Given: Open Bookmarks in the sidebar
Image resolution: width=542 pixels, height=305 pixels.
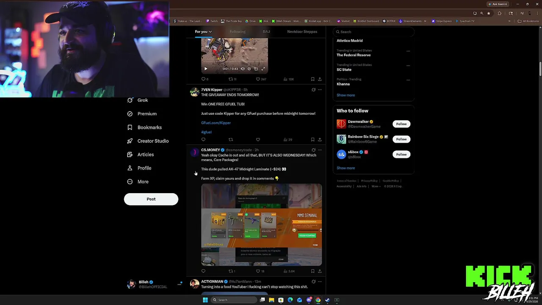Looking at the screenshot, I should click(144, 128).
